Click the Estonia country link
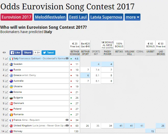Image resolution: width=168 pixels, height=134 pixels. (18, 92)
